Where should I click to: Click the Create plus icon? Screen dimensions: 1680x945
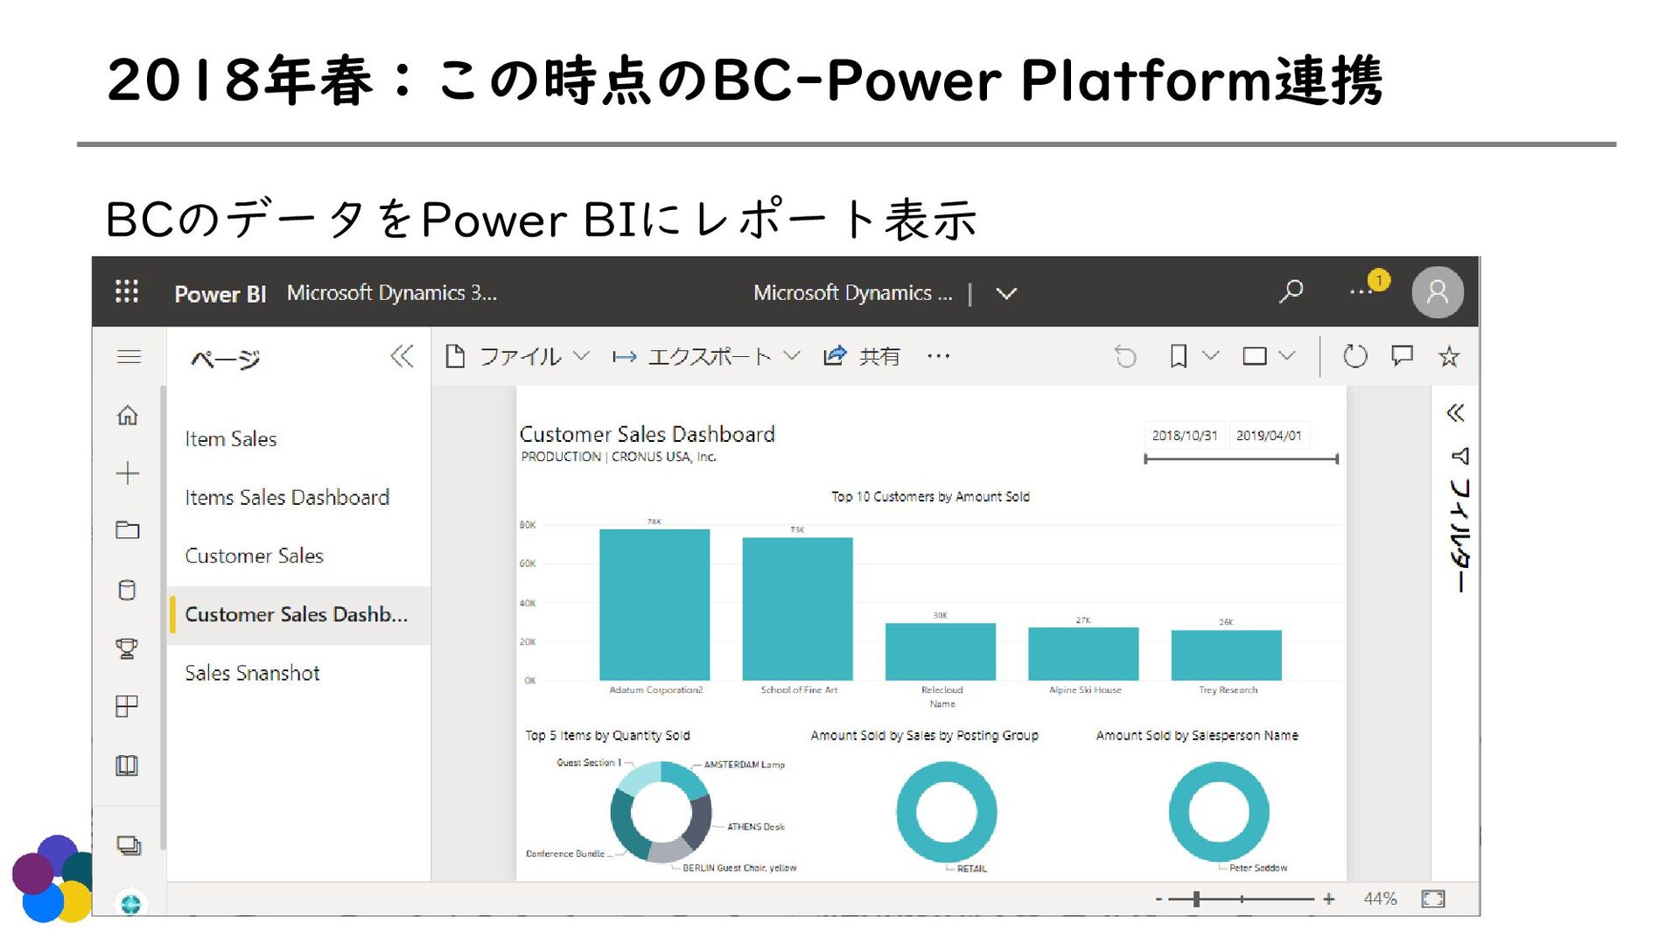point(128,473)
